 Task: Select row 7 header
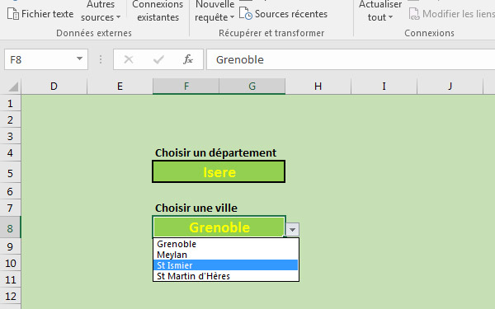pyautogui.click(x=11, y=208)
